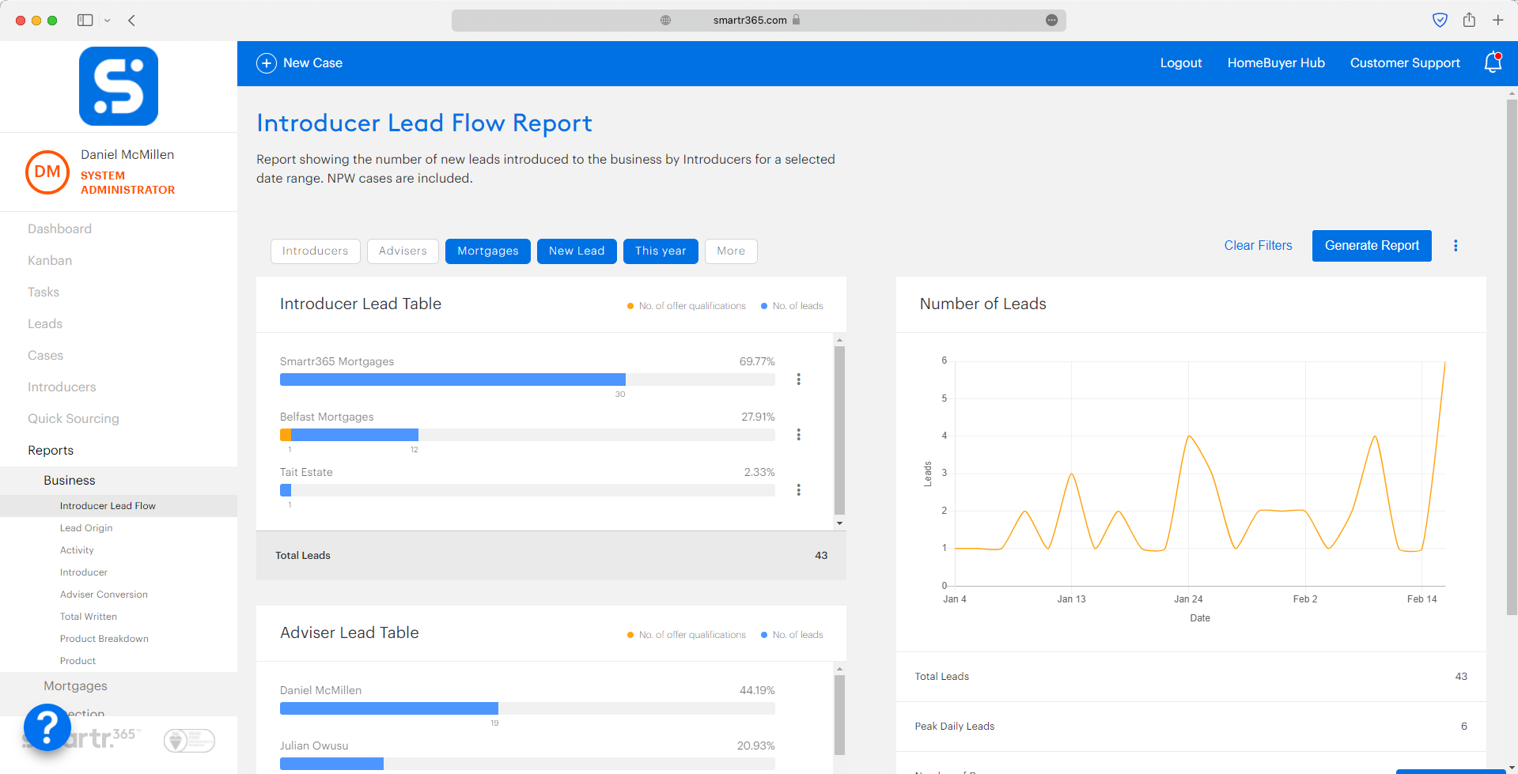Go to Dashboard in sidebar
1518x774 pixels.
click(x=59, y=228)
